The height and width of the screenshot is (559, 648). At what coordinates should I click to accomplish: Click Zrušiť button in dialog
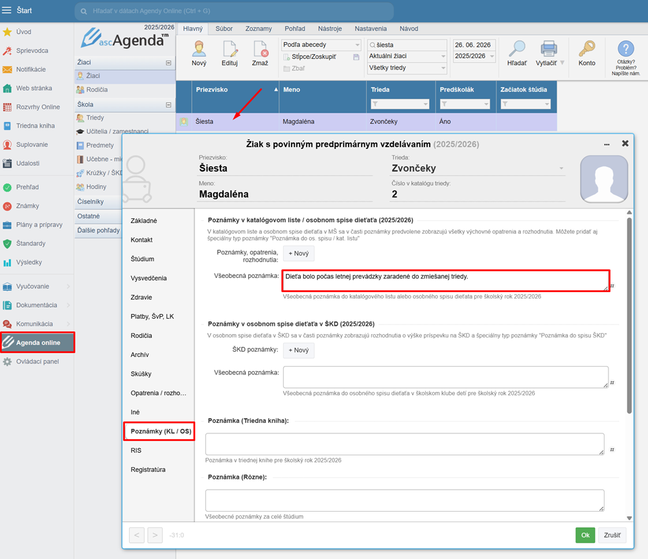tap(612, 535)
